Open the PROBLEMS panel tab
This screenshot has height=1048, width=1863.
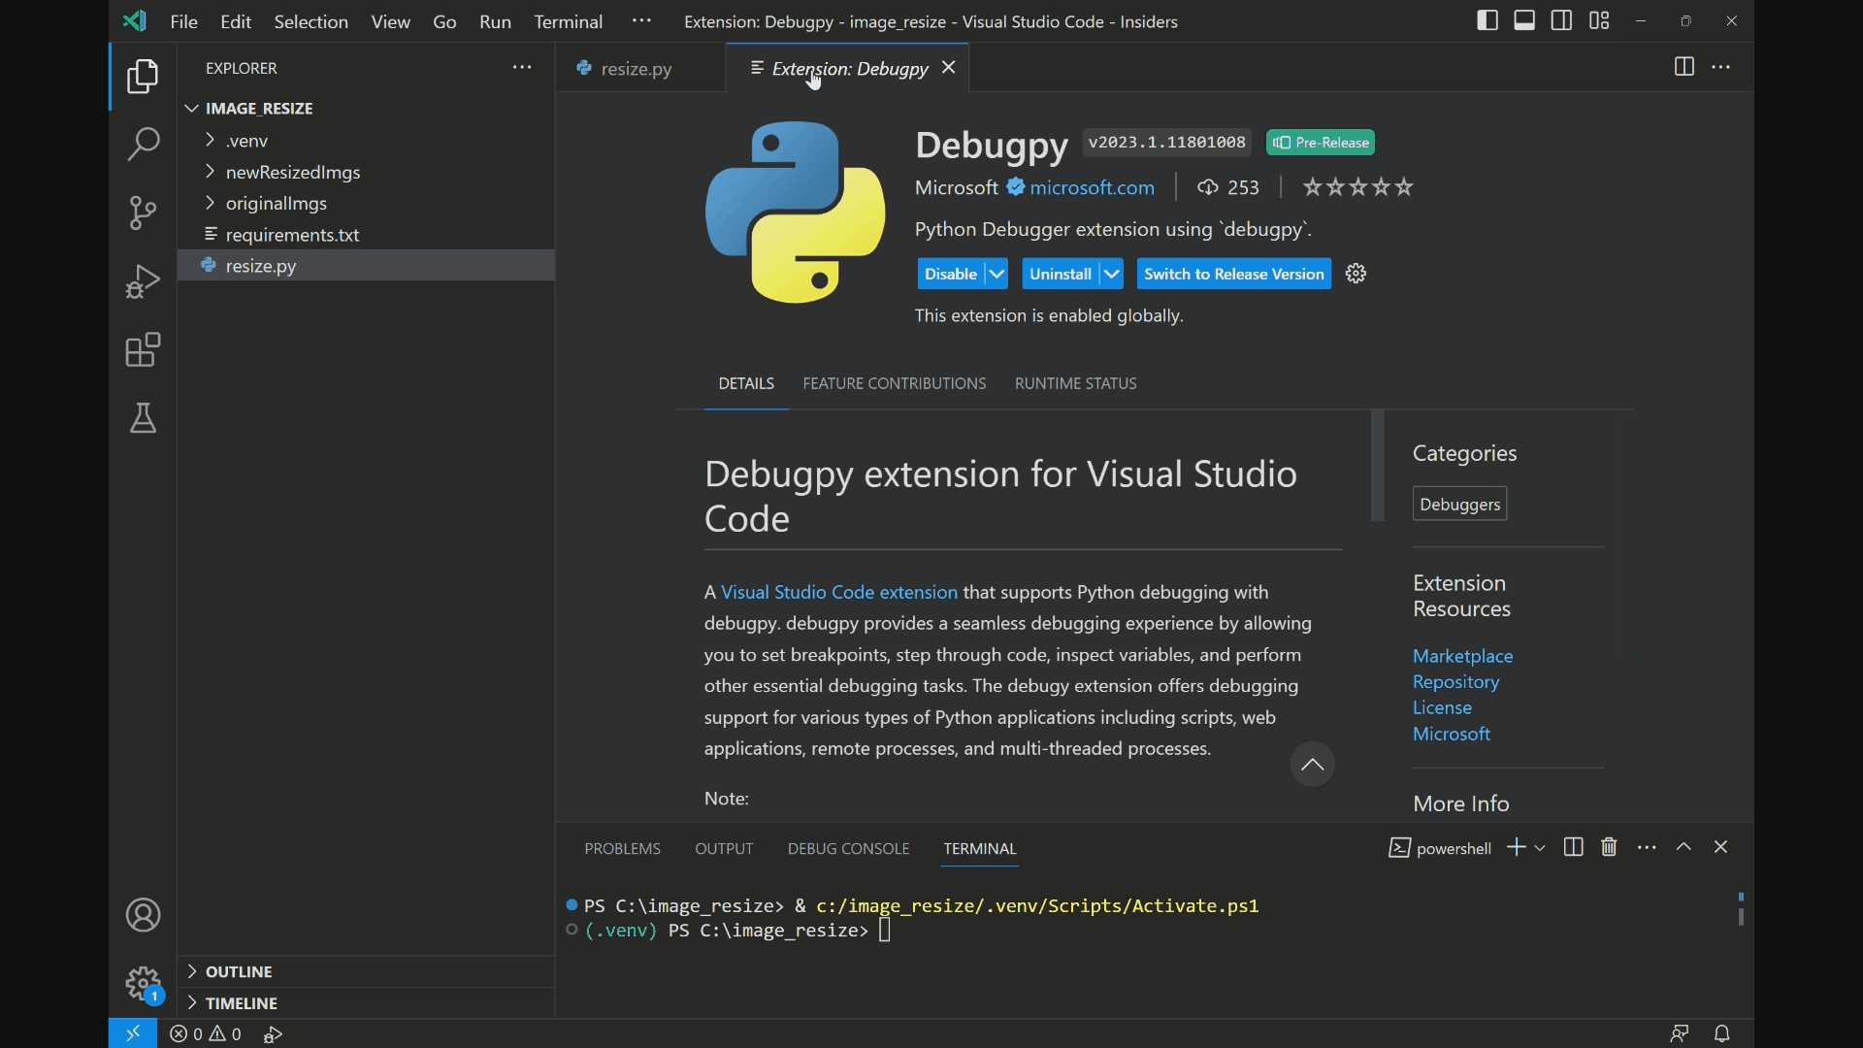(x=622, y=848)
